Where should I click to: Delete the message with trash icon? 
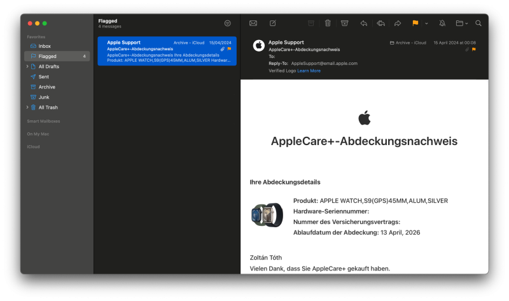[x=328, y=23]
